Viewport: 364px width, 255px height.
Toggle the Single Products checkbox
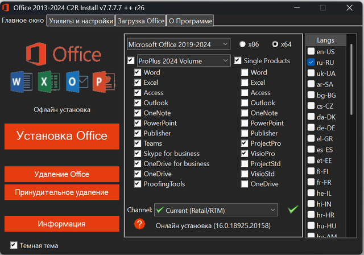238,60
